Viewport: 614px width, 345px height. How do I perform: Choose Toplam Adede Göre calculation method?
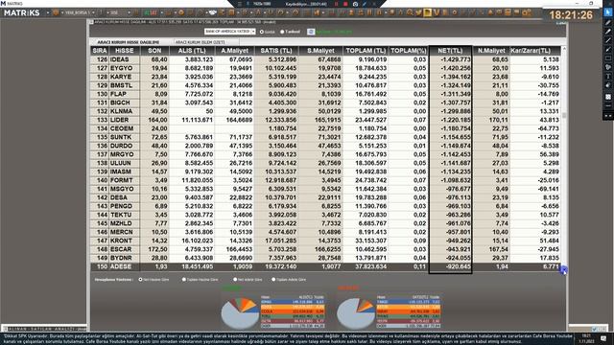coord(273,279)
